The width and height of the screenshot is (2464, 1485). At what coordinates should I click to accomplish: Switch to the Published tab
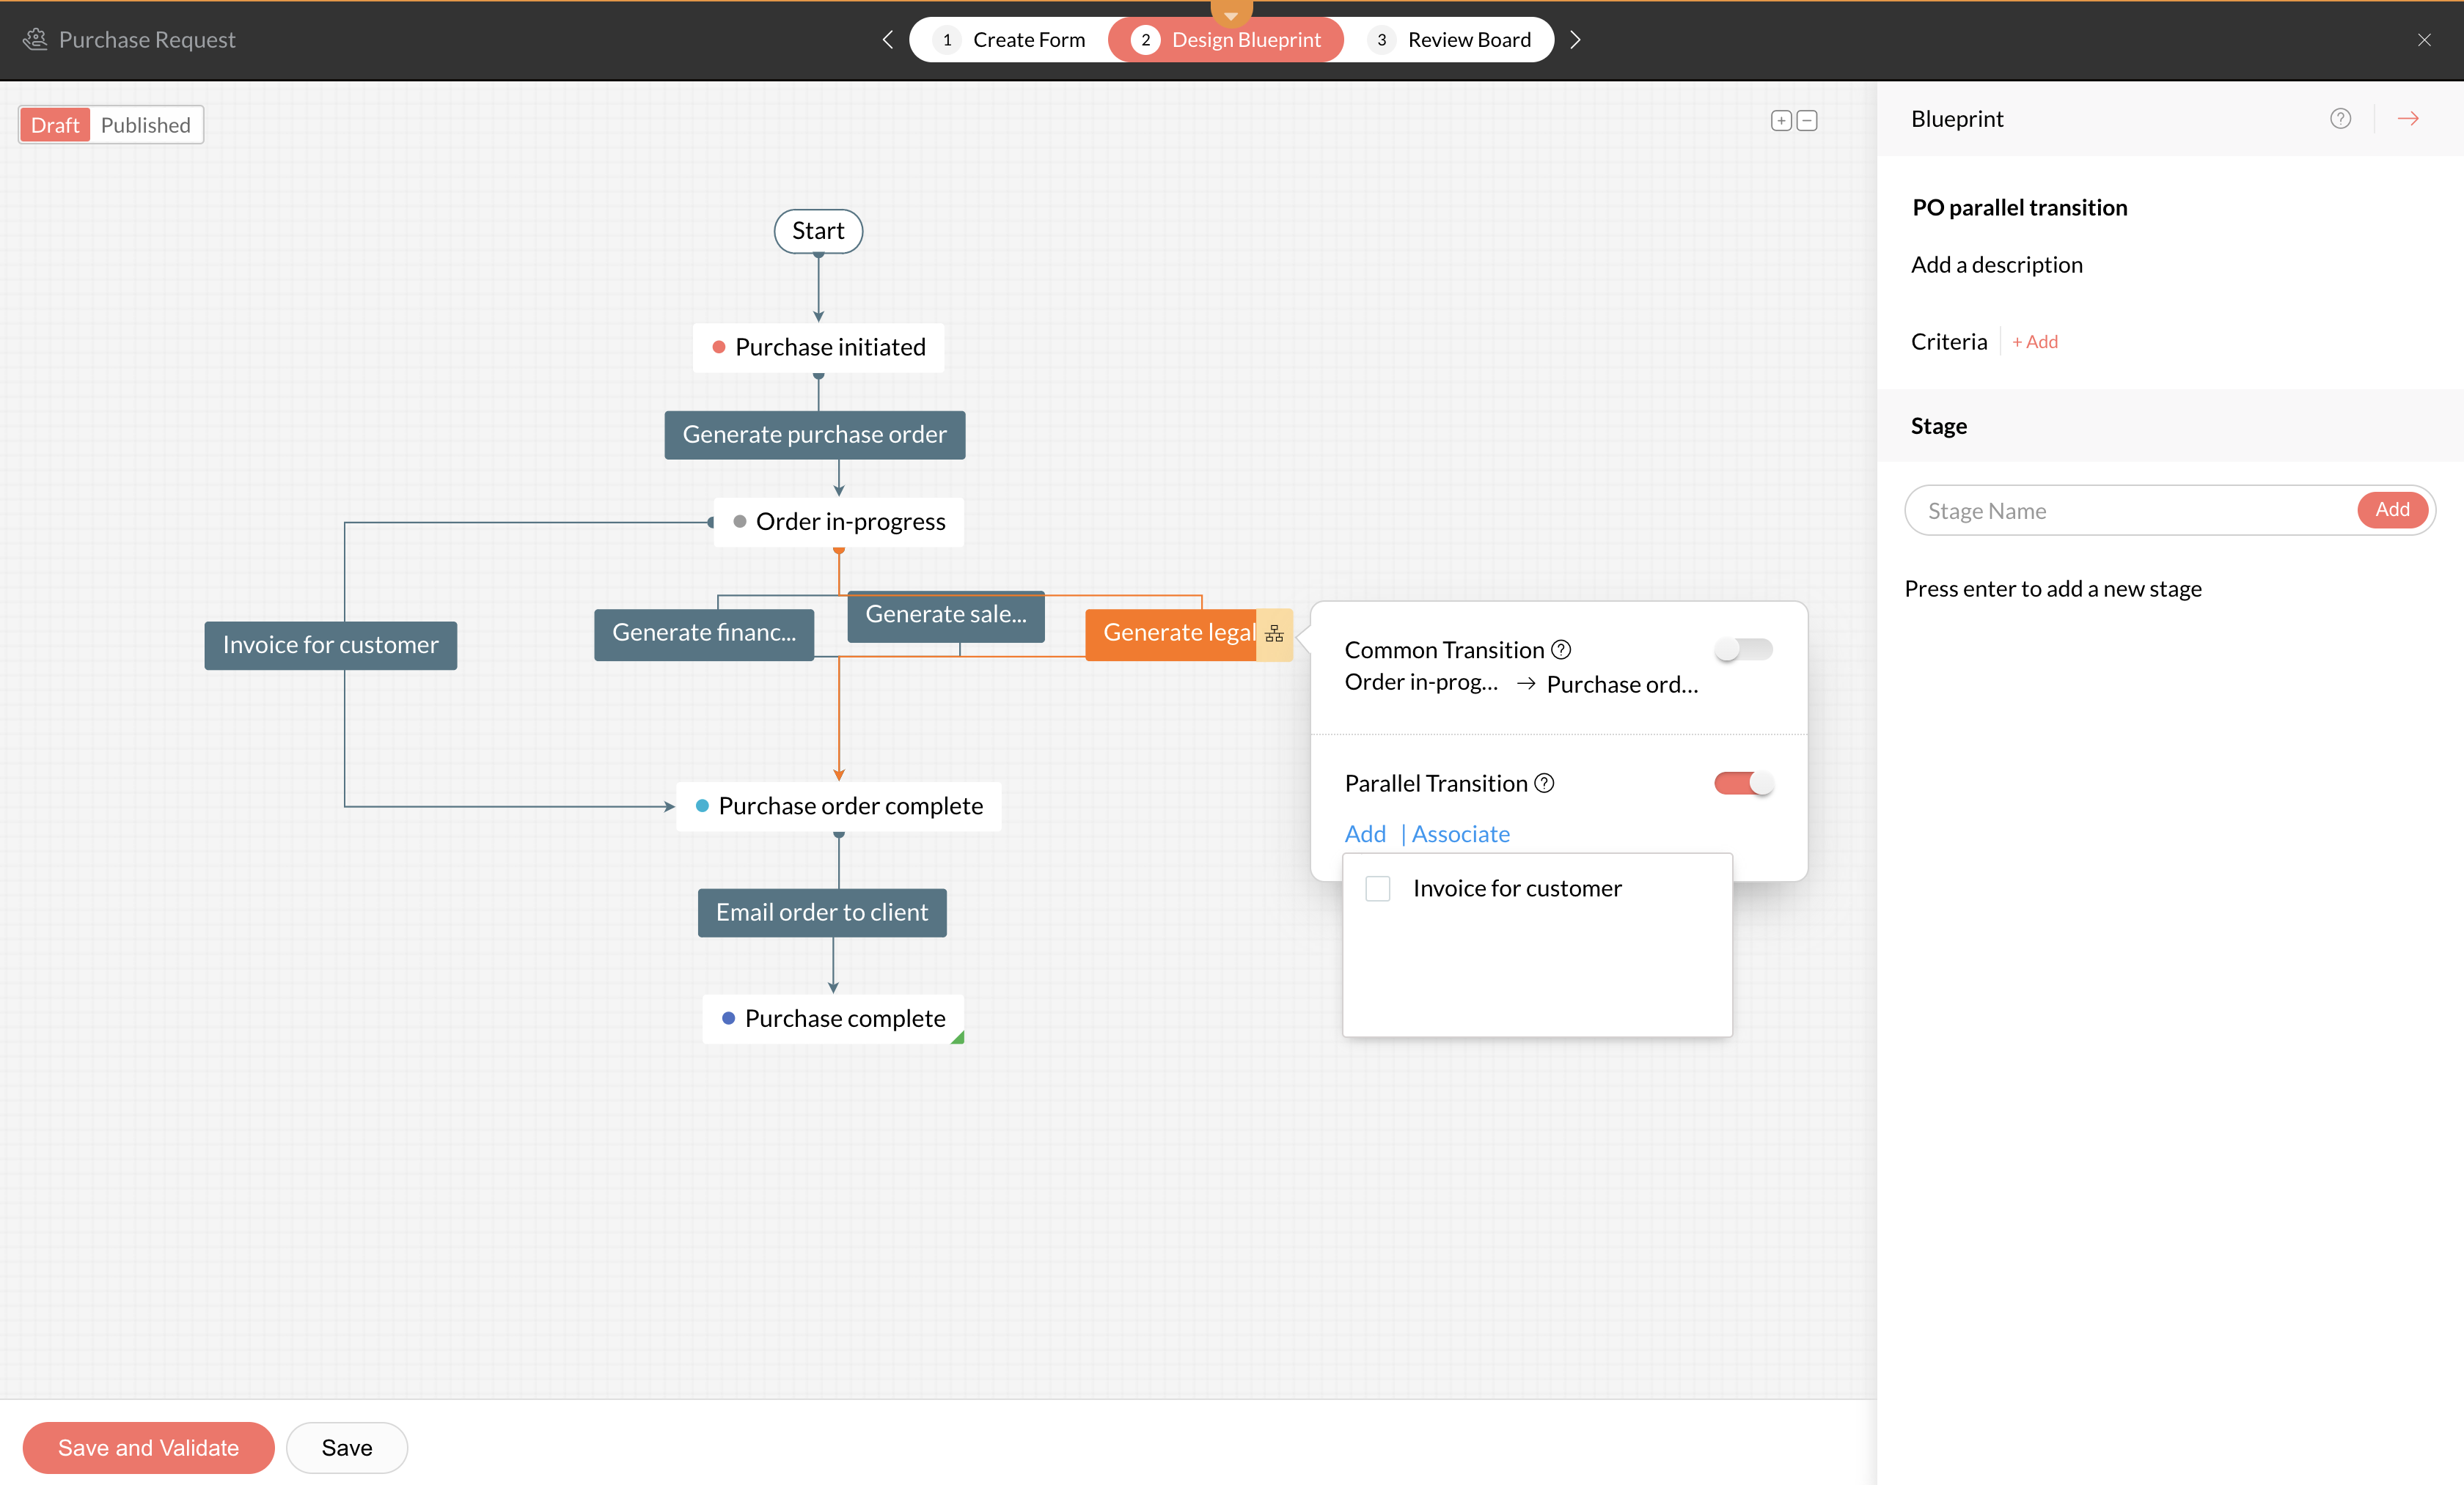[x=146, y=125]
